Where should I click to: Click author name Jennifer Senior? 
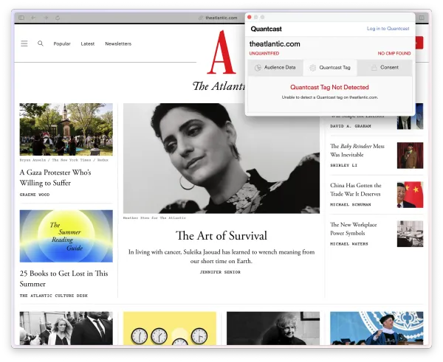pos(220,272)
